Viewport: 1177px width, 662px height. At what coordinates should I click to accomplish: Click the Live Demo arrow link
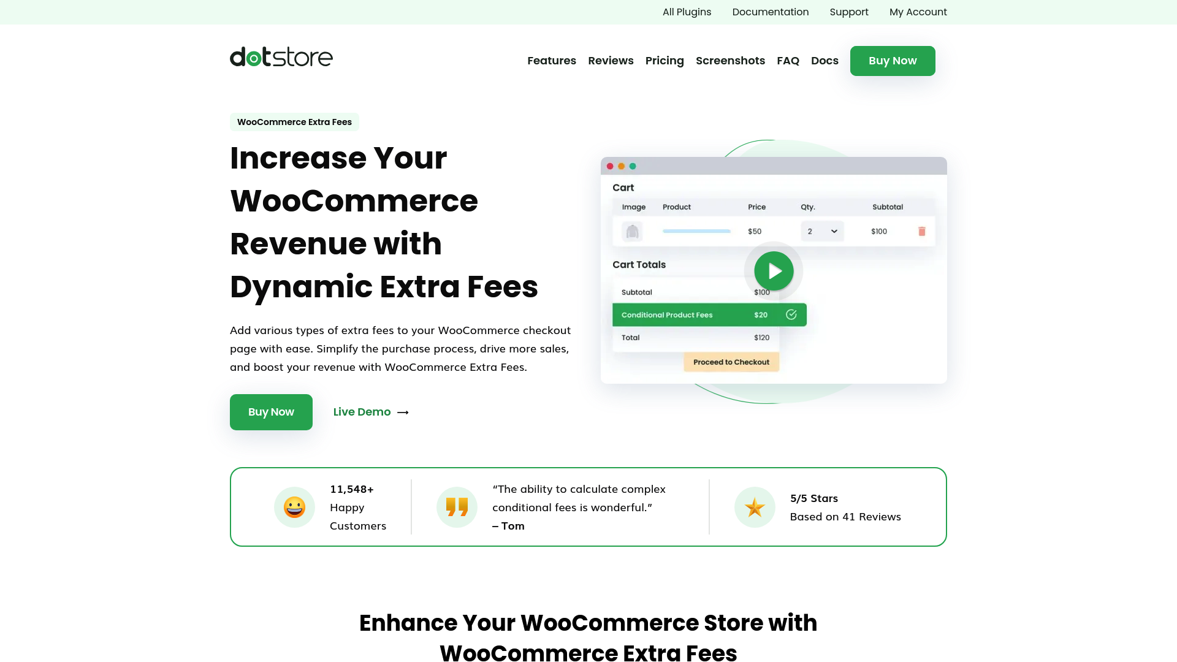(x=371, y=413)
